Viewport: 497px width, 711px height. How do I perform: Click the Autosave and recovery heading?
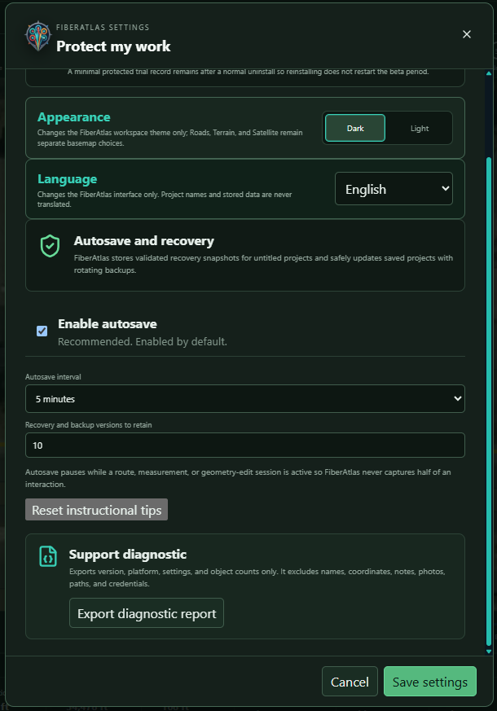[x=143, y=241]
